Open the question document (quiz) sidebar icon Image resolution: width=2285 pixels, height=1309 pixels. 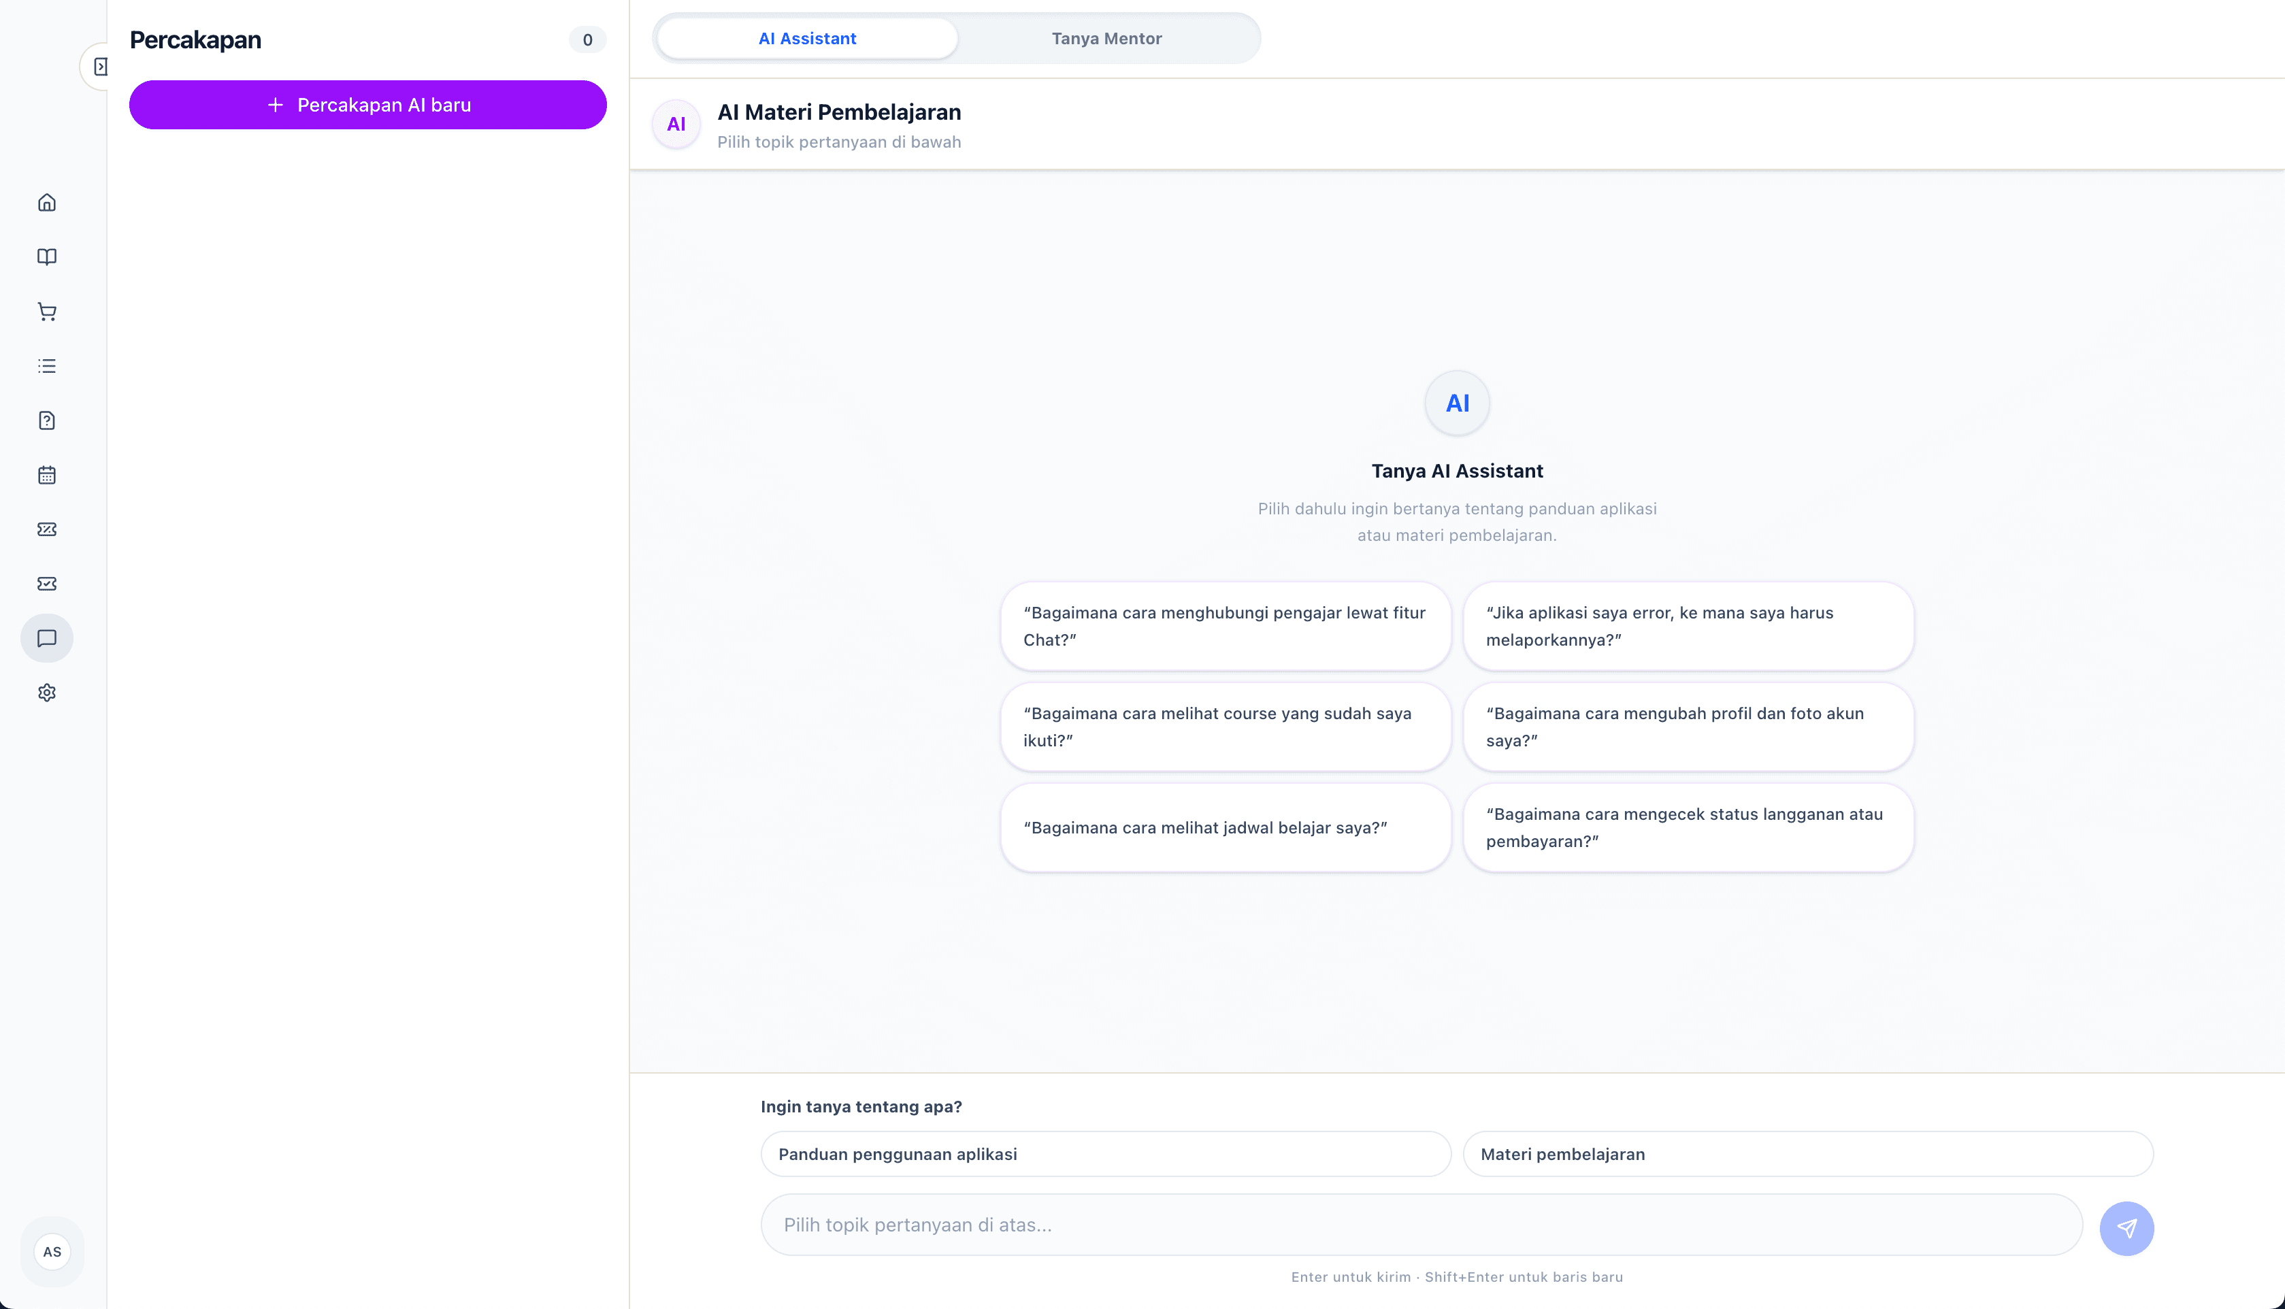pos(47,420)
